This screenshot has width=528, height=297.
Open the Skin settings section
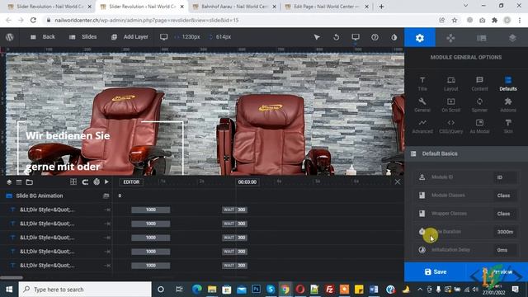508,126
